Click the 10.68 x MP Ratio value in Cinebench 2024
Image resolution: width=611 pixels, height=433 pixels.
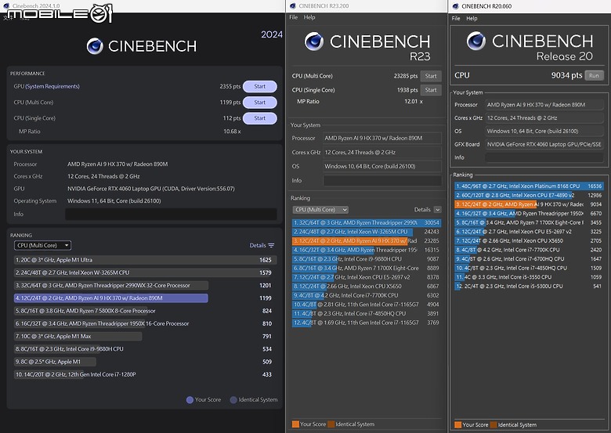pos(232,132)
